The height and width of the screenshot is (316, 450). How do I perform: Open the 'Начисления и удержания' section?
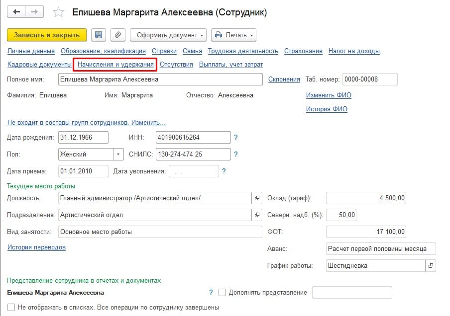[115, 64]
